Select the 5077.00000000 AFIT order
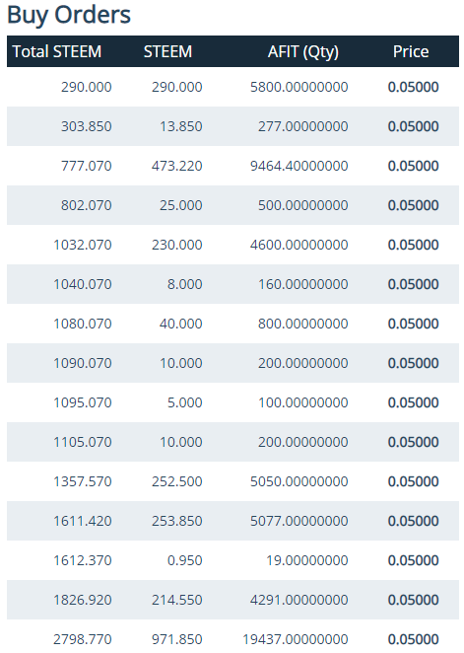Screen dimensions: 464x653 click(x=232, y=521)
